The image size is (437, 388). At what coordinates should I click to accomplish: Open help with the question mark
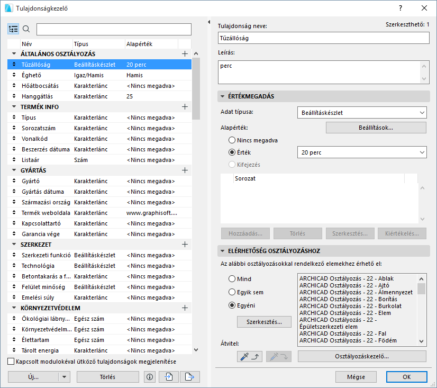[400, 8]
